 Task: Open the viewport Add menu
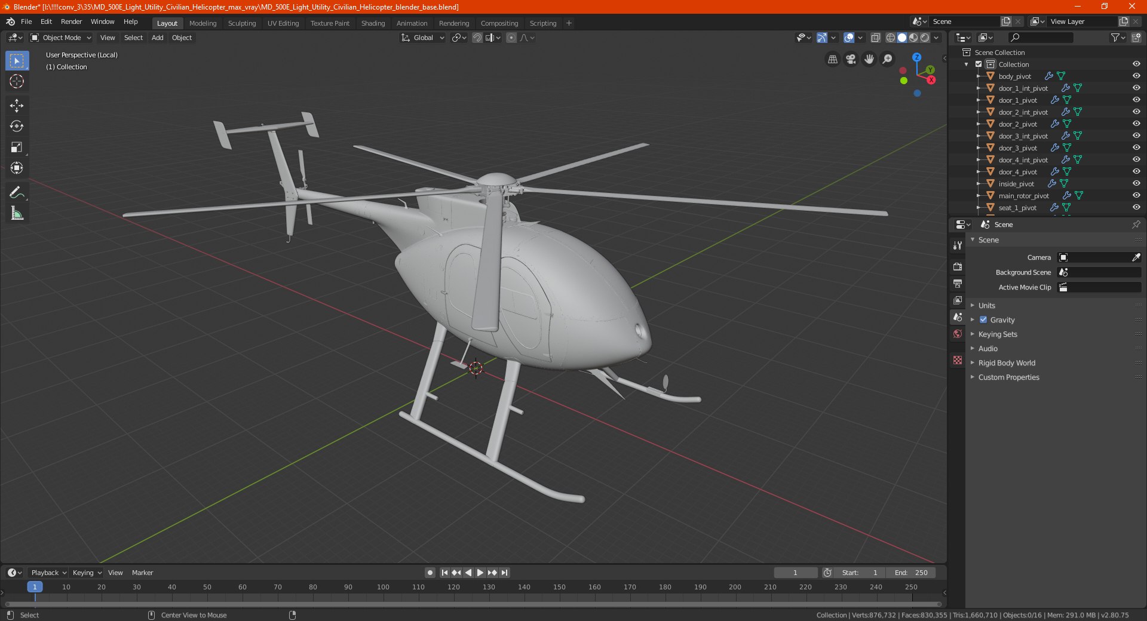pos(157,38)
